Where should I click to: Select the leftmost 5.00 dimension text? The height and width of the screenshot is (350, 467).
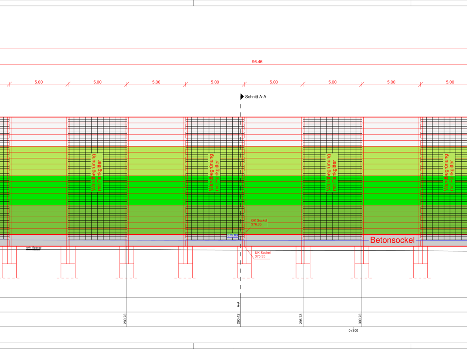[39, 82]
